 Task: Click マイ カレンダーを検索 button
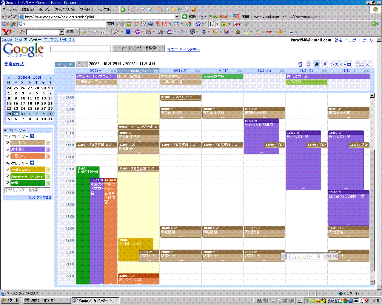[x=138, y=48]
